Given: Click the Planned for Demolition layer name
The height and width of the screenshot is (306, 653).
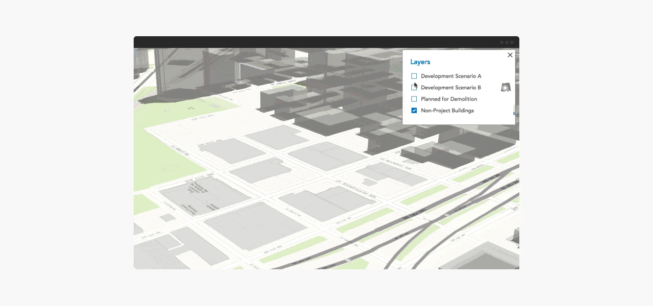Looking at the screenshot, I should (x=448, y=99).
